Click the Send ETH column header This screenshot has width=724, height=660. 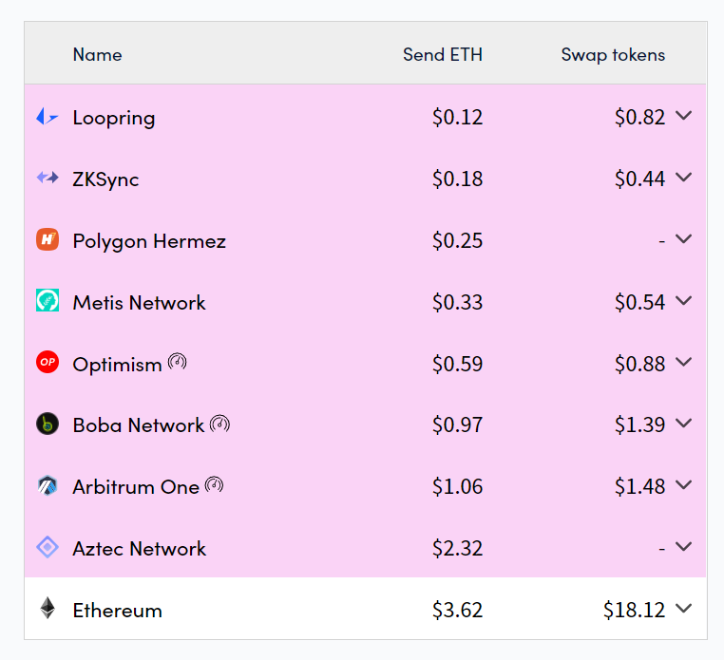443,54
